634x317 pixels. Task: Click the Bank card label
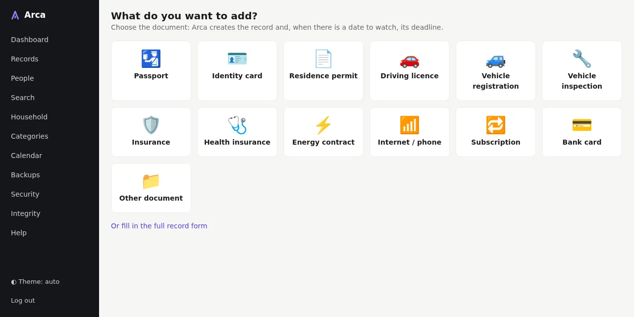point(582,142)
